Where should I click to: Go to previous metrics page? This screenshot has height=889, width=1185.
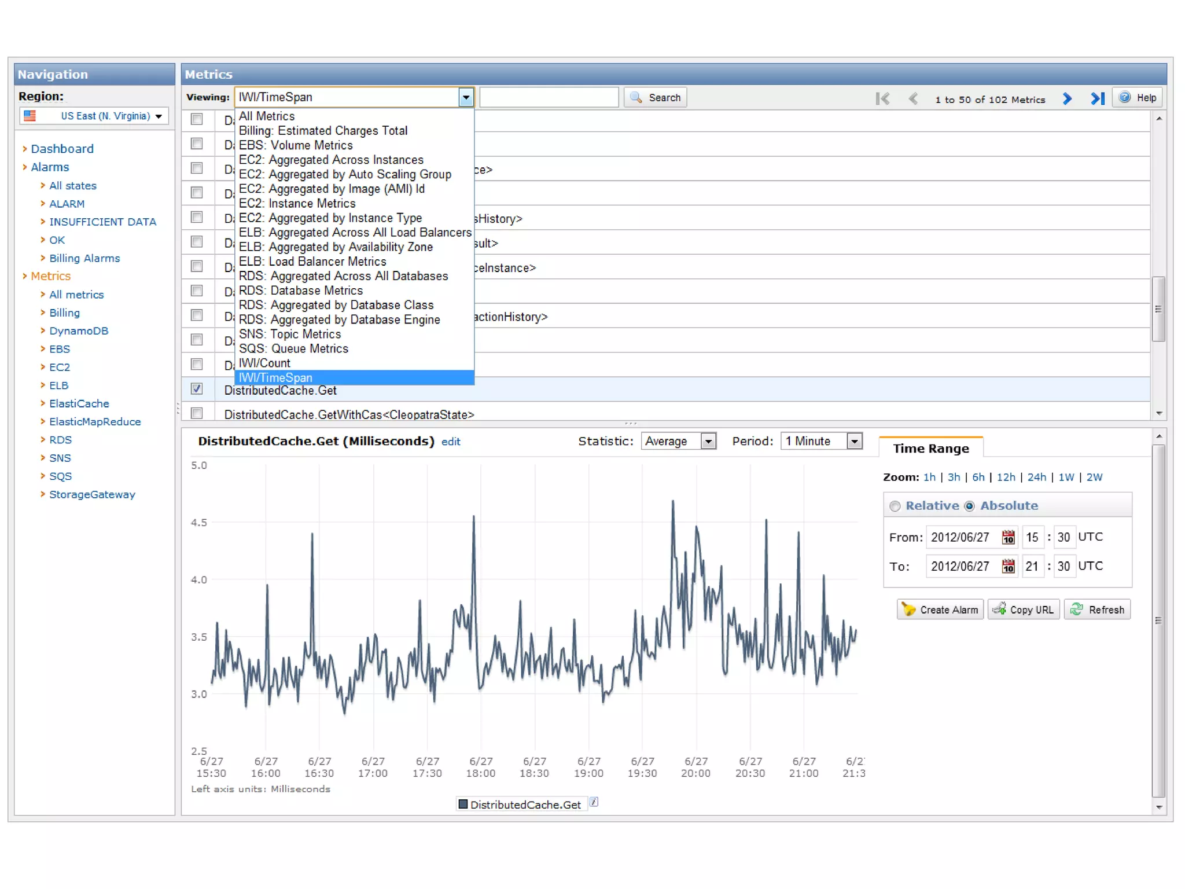[913, 99]
